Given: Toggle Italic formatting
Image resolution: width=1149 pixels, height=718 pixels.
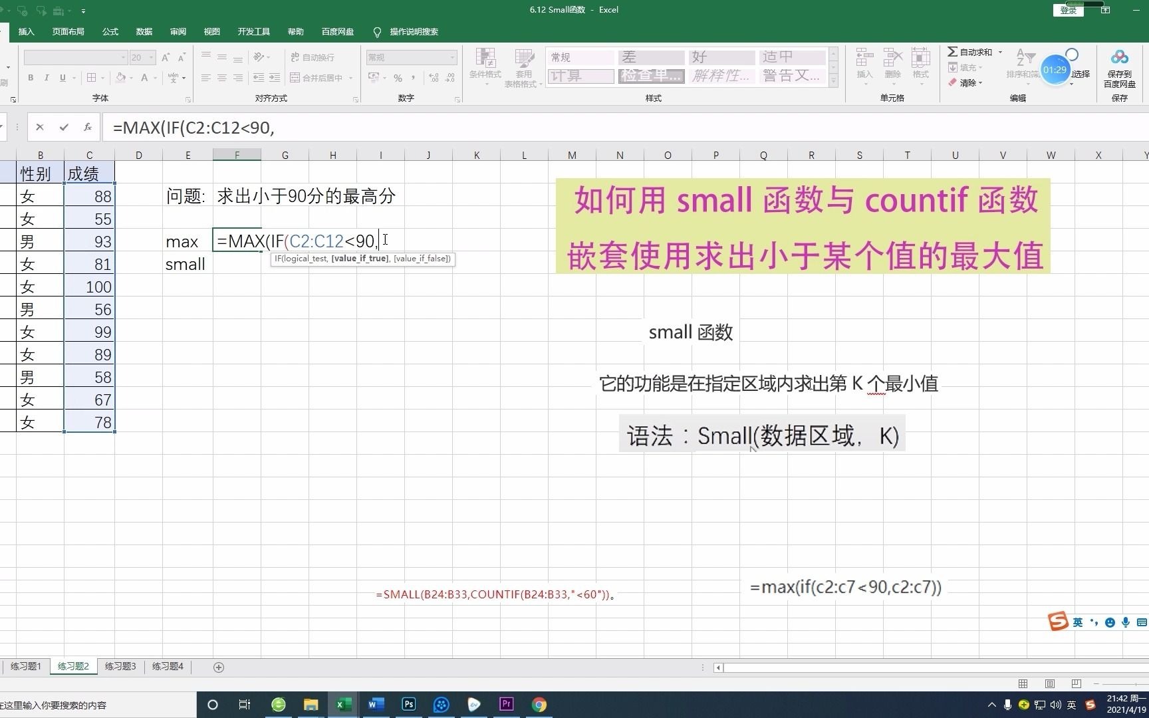Looking at the screenshot, I should (x=47, y=78).
